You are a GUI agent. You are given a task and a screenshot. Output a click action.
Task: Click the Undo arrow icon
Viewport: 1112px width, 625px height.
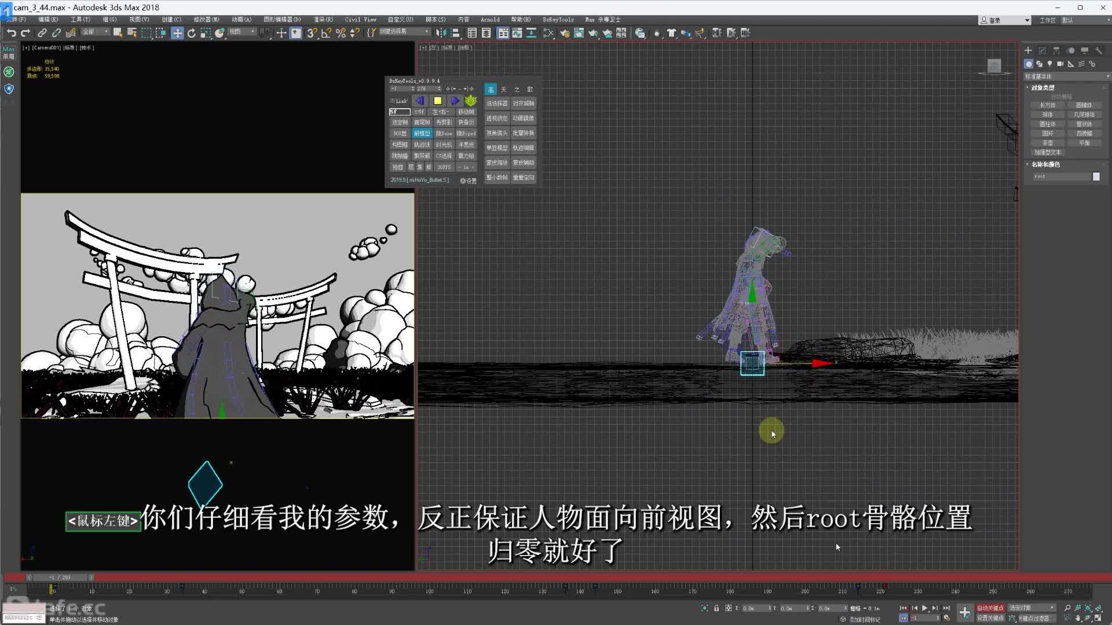(x=11, y=33)
